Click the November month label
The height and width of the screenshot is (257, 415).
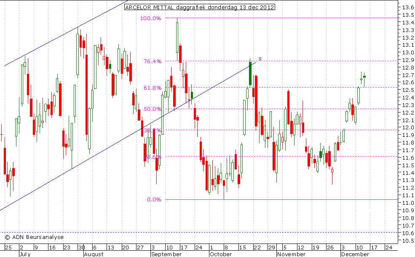tap(291, 254)
